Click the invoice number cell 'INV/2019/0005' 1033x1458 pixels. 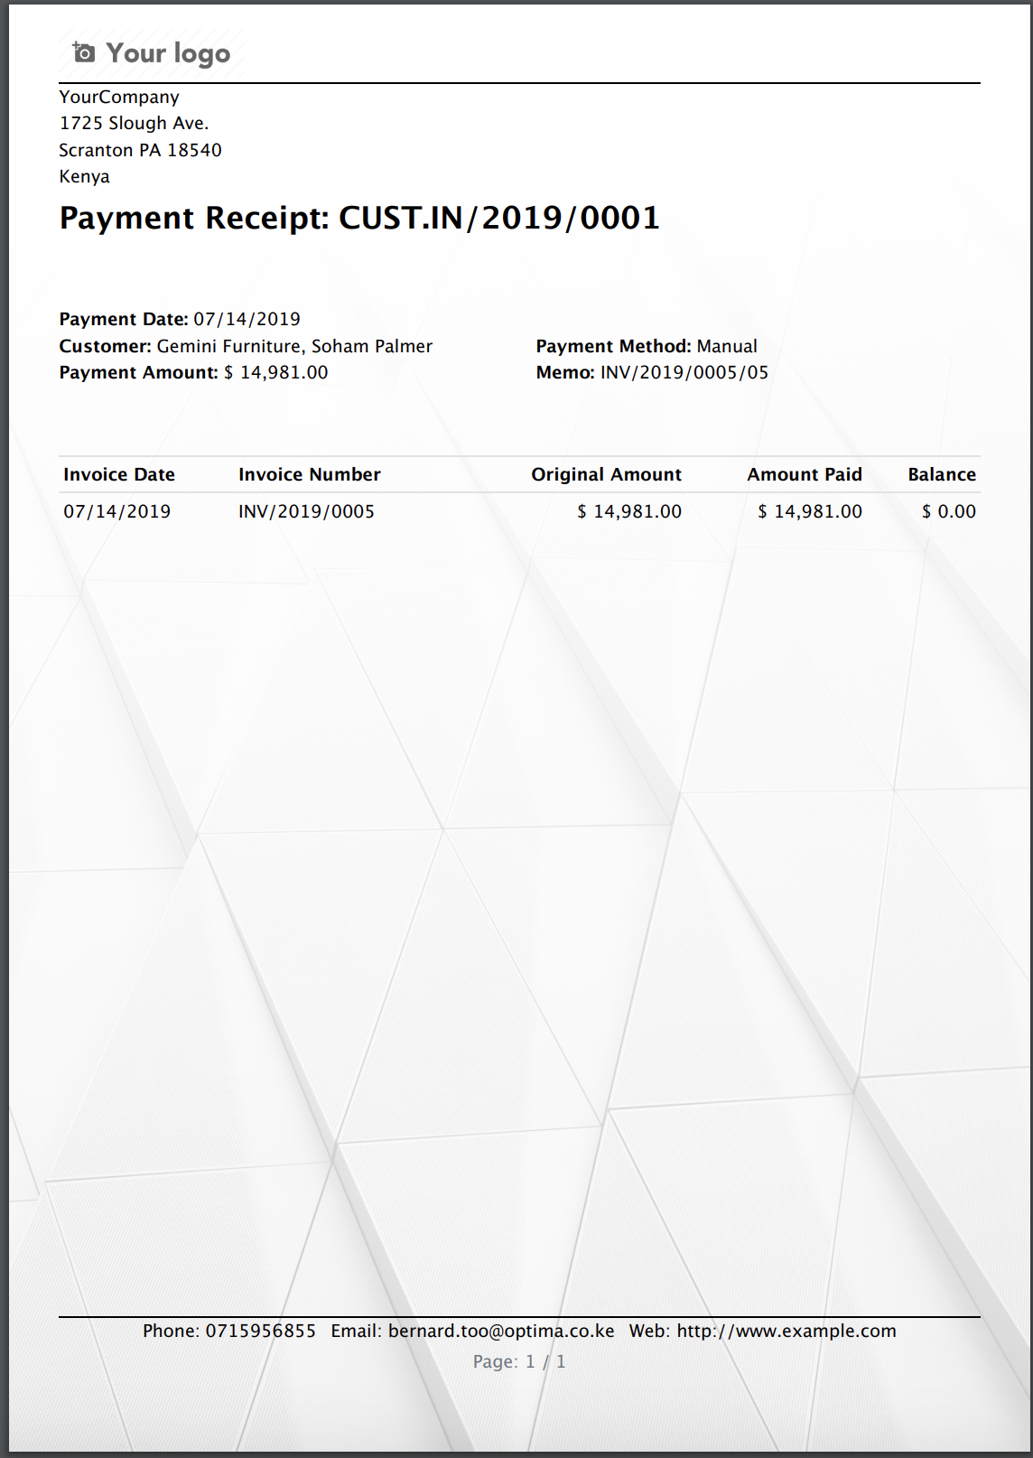[x=306, y=511]
